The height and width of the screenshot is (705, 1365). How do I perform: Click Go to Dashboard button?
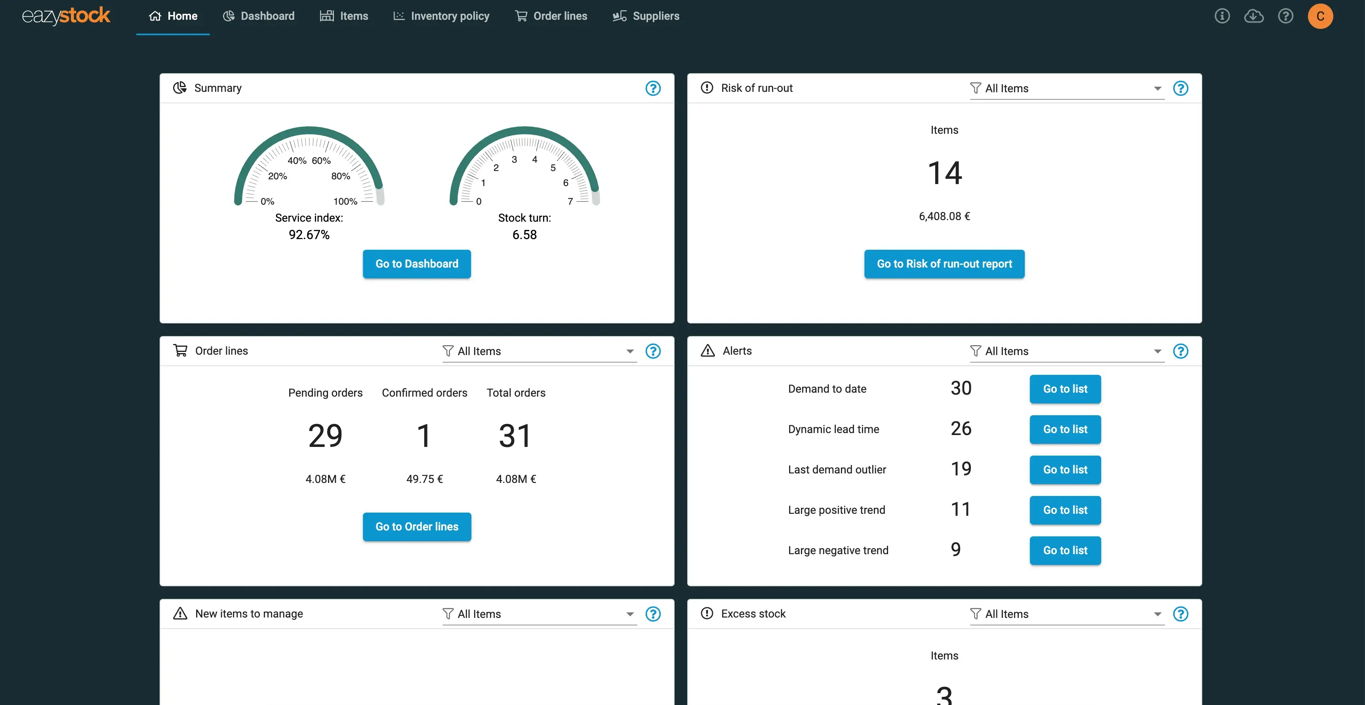coord(416,264)
